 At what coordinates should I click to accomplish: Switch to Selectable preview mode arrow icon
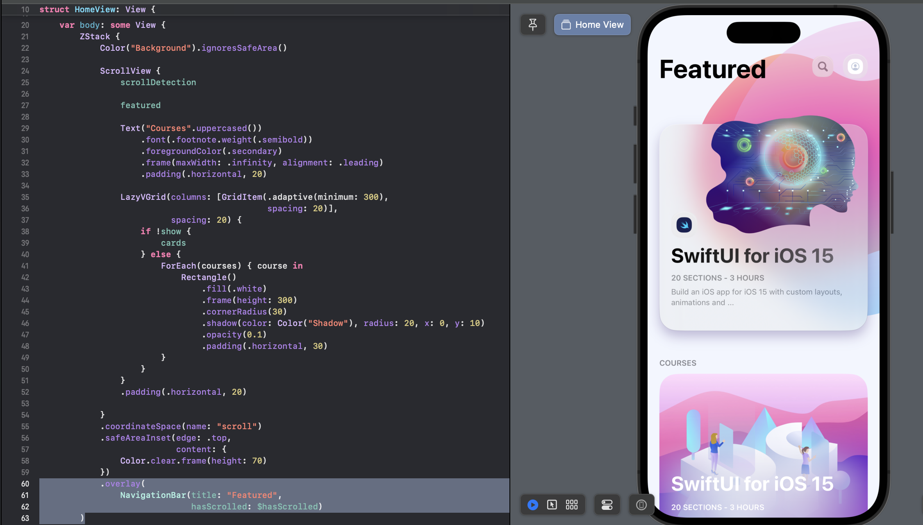click(552, 505)
